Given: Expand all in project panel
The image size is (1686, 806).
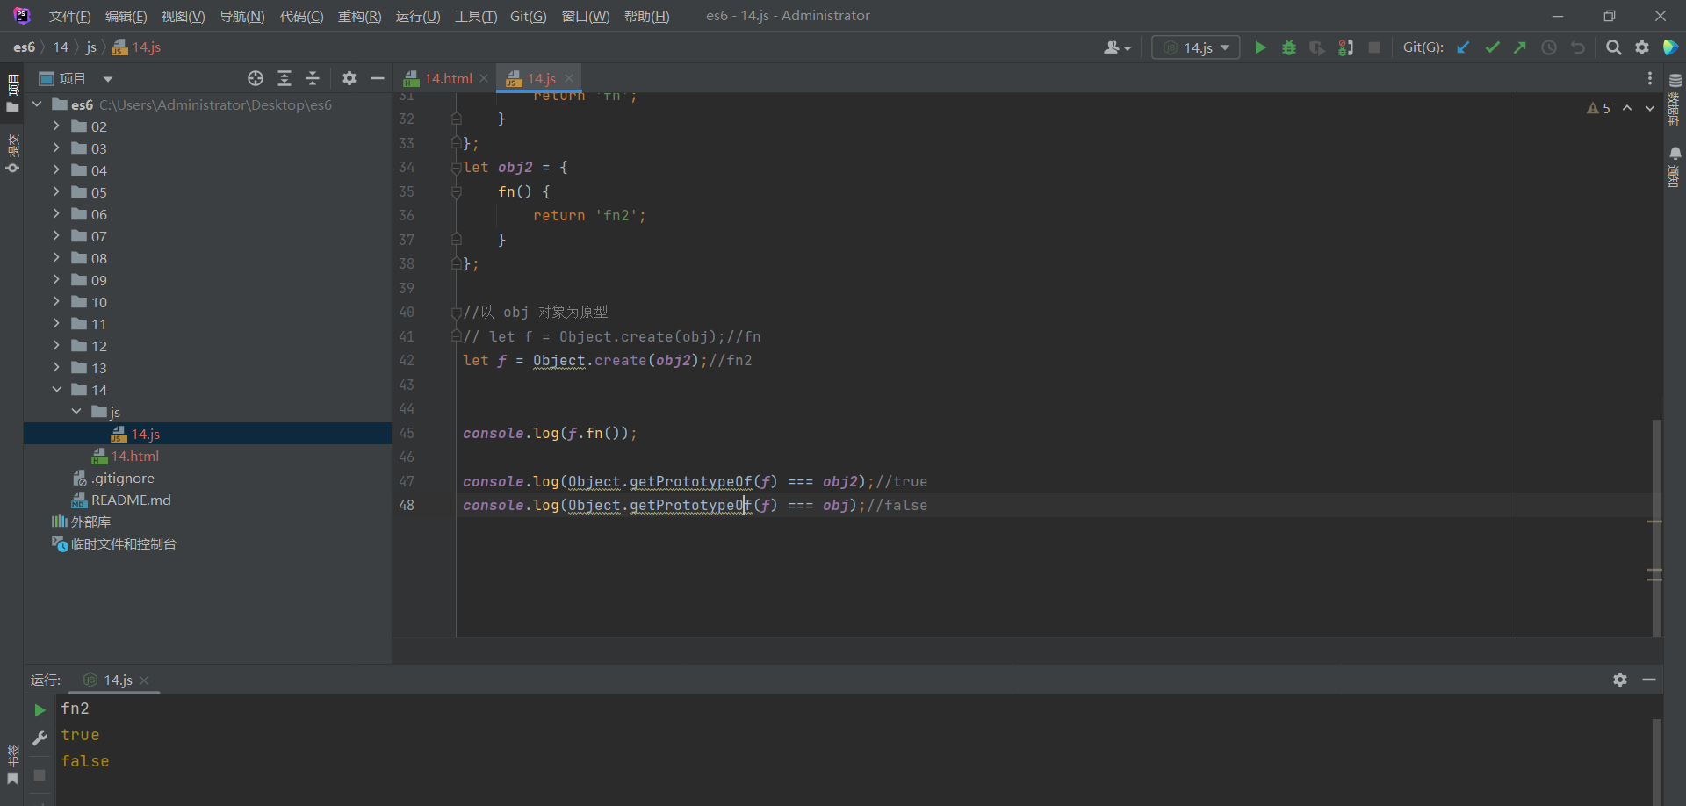Looking at the screenshot, I should click(x=285, y=78).
